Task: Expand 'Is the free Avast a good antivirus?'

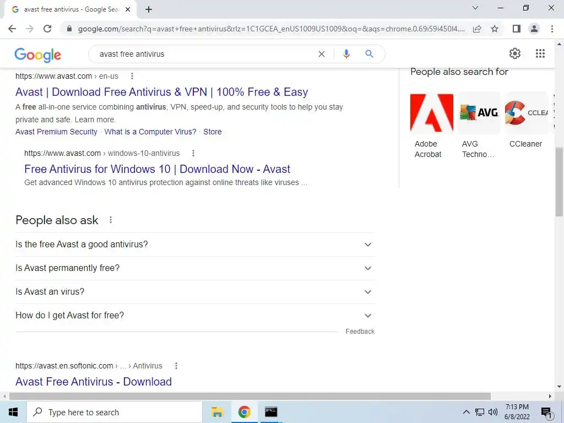Action: (195, 245)
